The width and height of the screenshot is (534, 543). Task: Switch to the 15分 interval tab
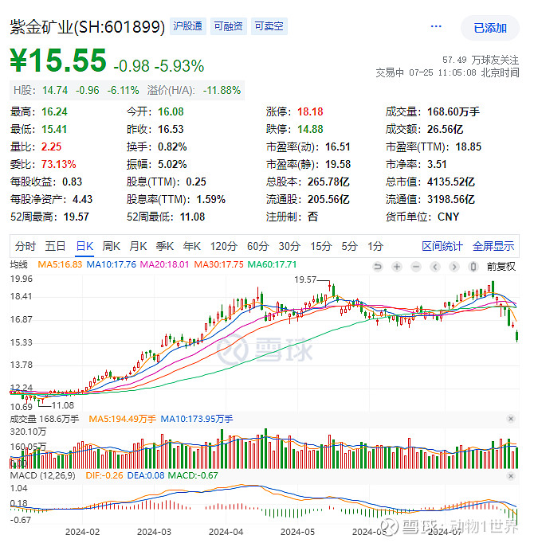coord(321,246)
